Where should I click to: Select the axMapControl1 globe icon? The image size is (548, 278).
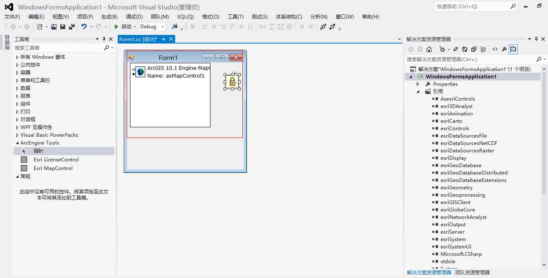pos(140,72)
